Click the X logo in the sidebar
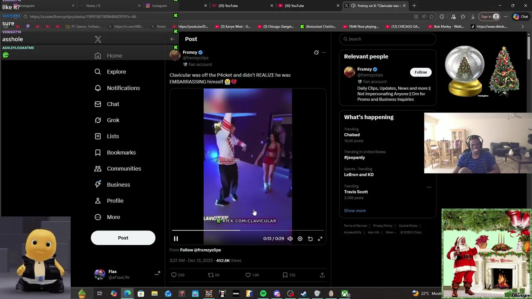532x299 pixels. click(x=98, y=39)
